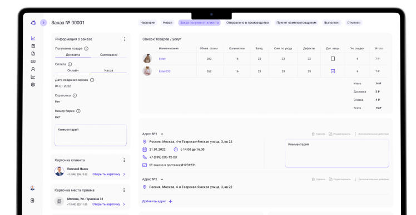Check the Дет. вещь box for Eclair
This screenshot has width=416, height=215.
coord(333,59)
